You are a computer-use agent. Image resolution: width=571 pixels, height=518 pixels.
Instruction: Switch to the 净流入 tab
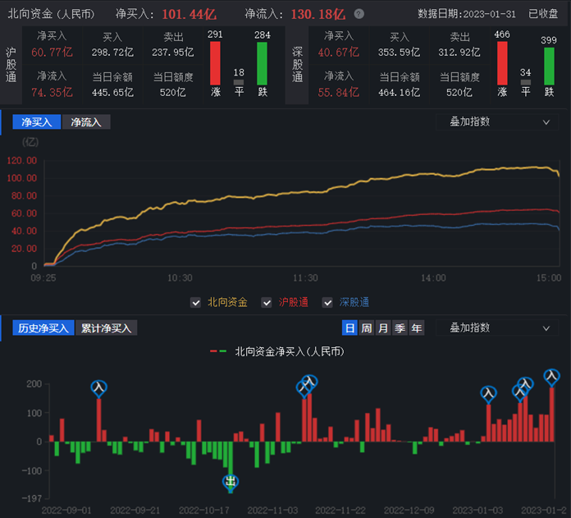[85, 122]
